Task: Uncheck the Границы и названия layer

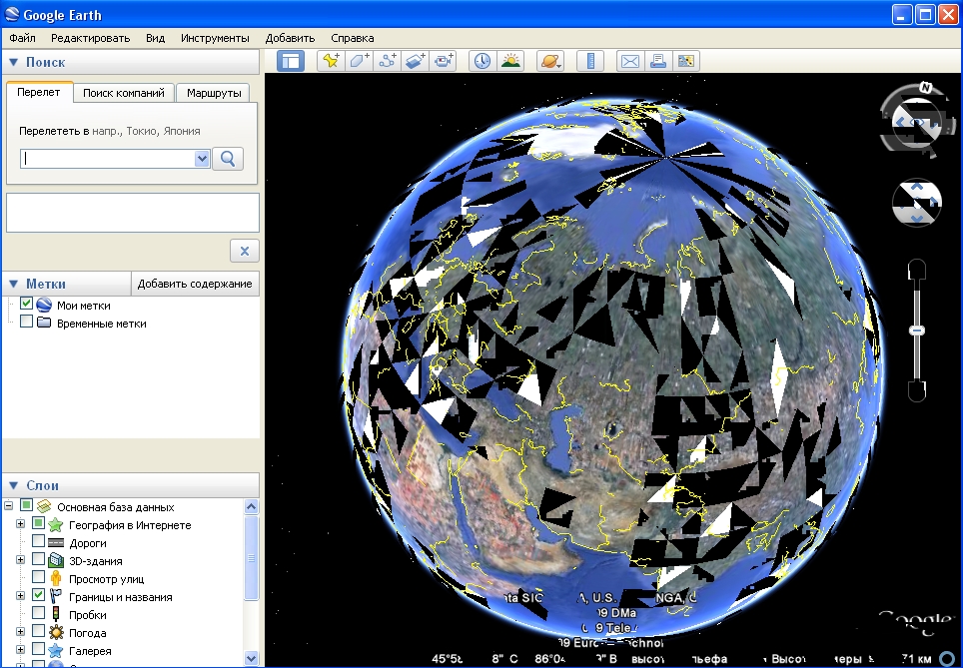Action: [x=39, y=597]
